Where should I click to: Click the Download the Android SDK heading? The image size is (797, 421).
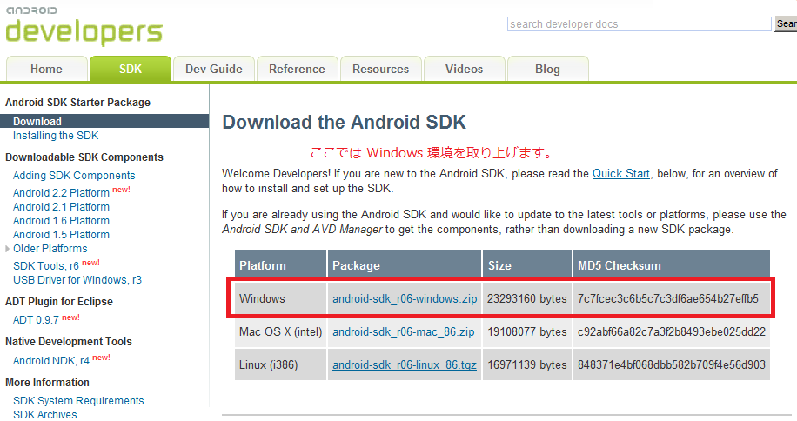[x=344, y=123]
